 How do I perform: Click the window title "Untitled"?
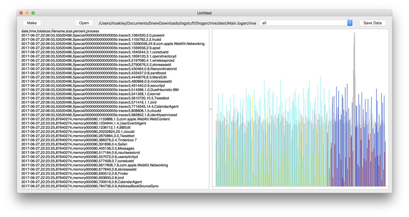pyautogui.click(x=204, y=13)
